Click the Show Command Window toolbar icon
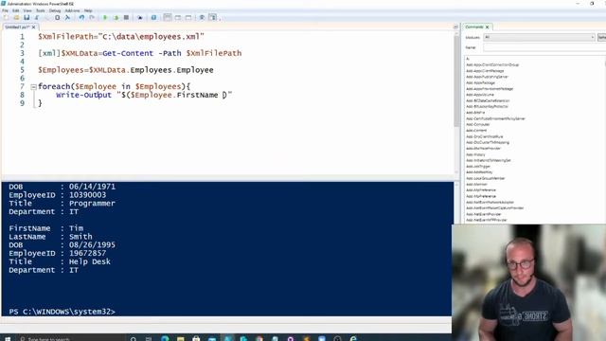The height and width of the screenshot is (341, 606). point(202,17)
